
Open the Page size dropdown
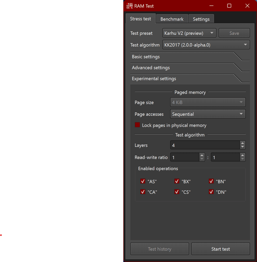coord(208,102)
